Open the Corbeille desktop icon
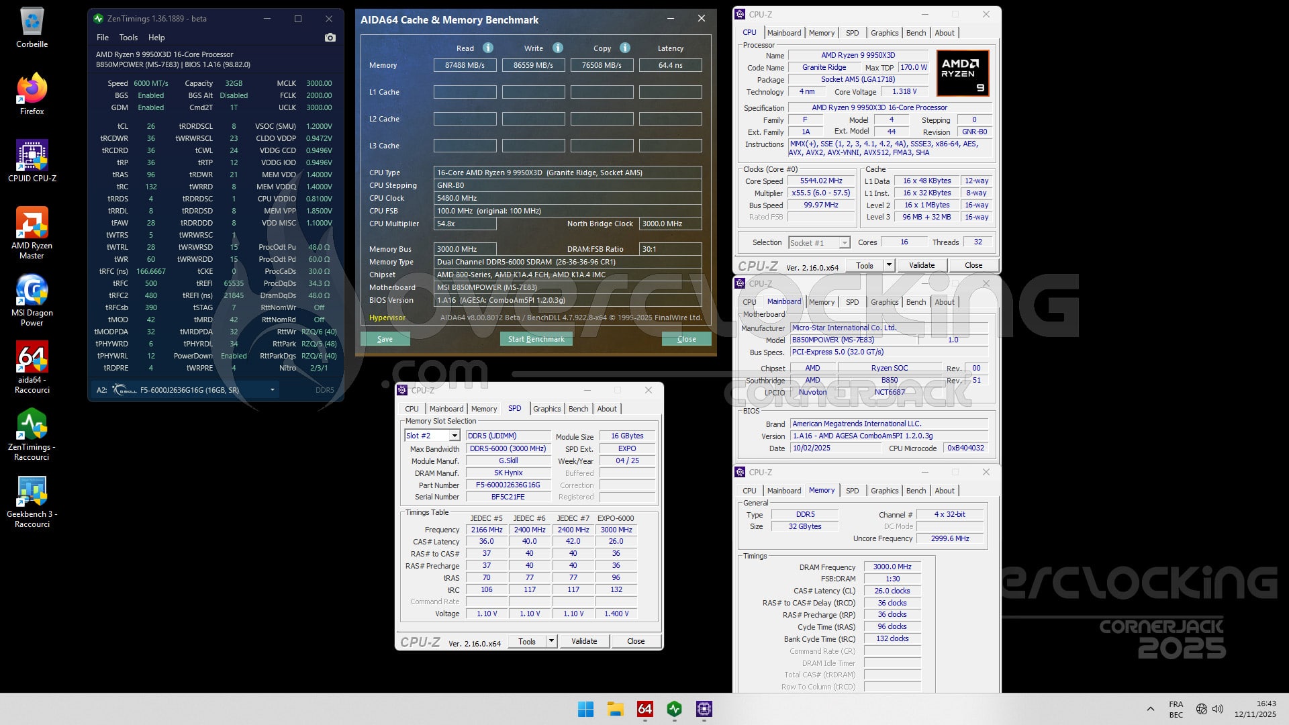Viewport: 1289px width, 725px height. 32,28
